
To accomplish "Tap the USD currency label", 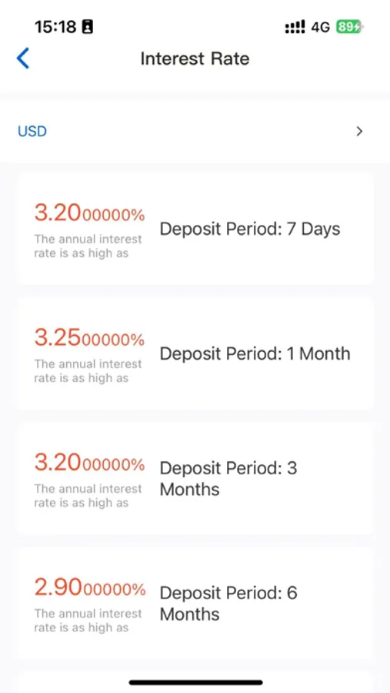I will 32,131.
